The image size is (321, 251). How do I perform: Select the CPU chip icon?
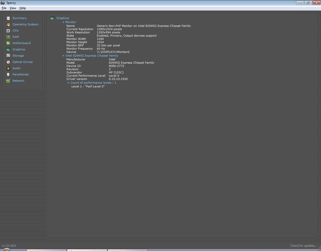click(8, 30)
